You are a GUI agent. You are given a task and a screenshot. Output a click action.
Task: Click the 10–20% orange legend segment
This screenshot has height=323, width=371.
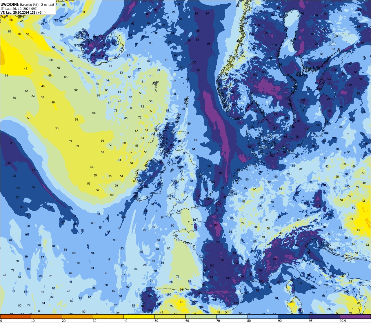[47, 316]
